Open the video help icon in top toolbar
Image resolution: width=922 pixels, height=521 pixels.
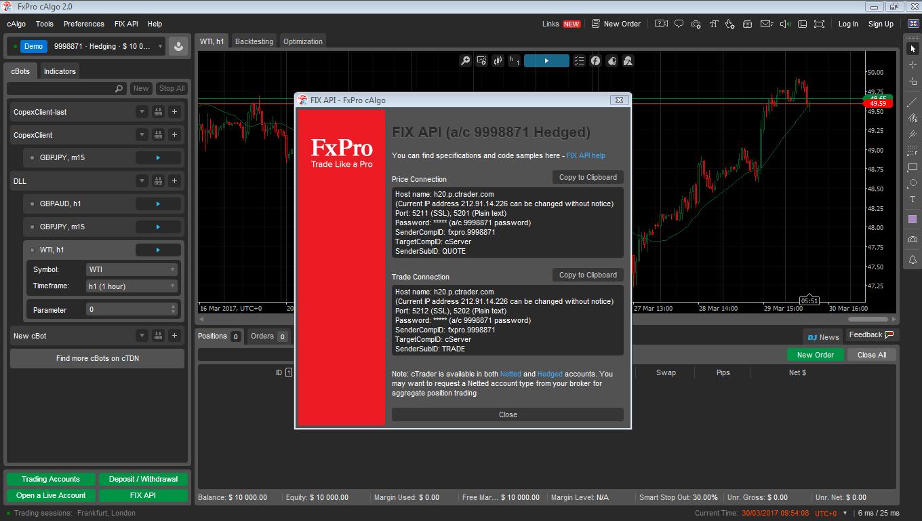tap(661, 24)
